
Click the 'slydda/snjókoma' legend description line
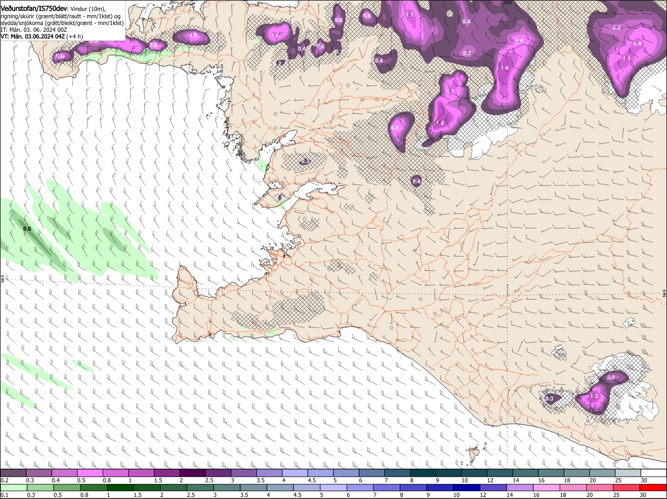pyautogui.click(x=62, y=23)
